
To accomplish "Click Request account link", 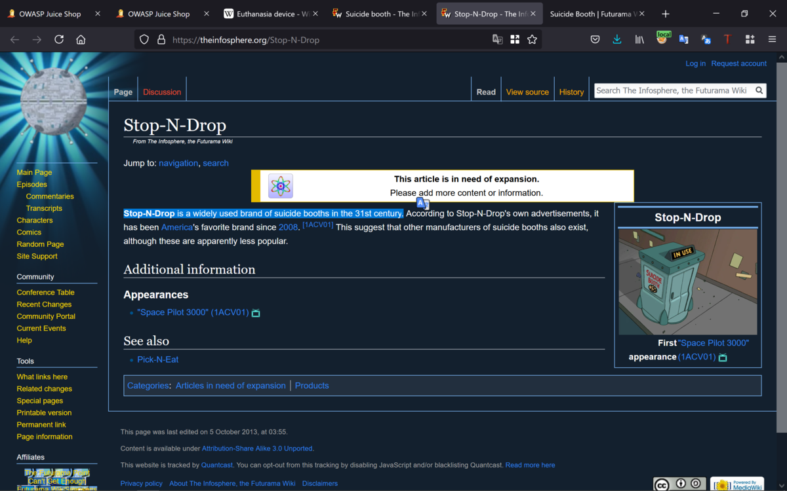I will (738, 64).
